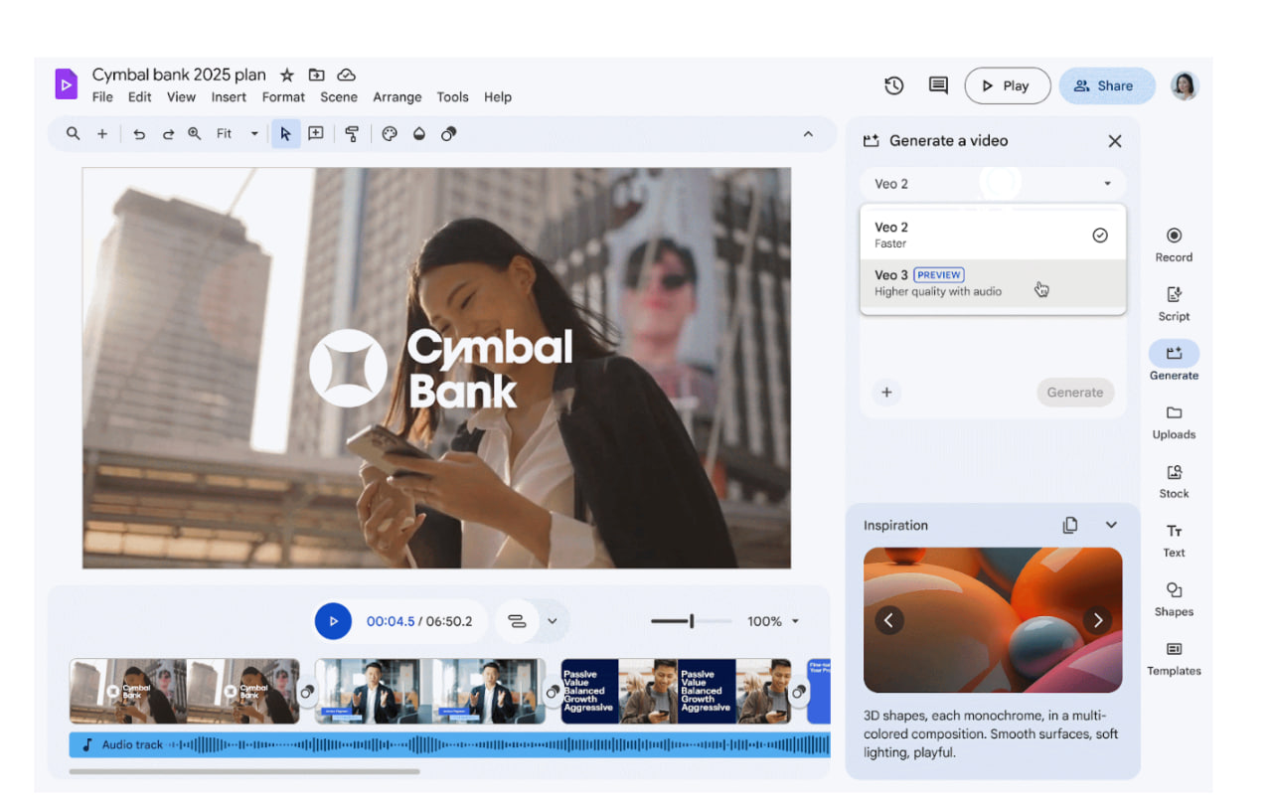Open the 100% timeline zoom dropdown
The width and height of the screenshot is (1272, 809).
[x=773, y=621]
